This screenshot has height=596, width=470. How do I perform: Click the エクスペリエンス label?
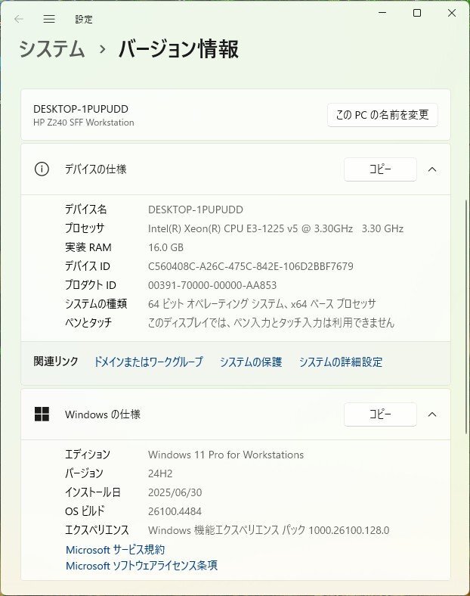click(x=97, y=530)
